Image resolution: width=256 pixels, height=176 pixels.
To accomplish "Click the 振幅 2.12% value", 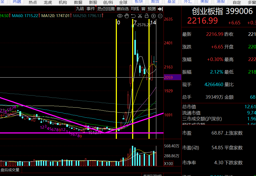I will pyautogui.click(x=217, y=72).
